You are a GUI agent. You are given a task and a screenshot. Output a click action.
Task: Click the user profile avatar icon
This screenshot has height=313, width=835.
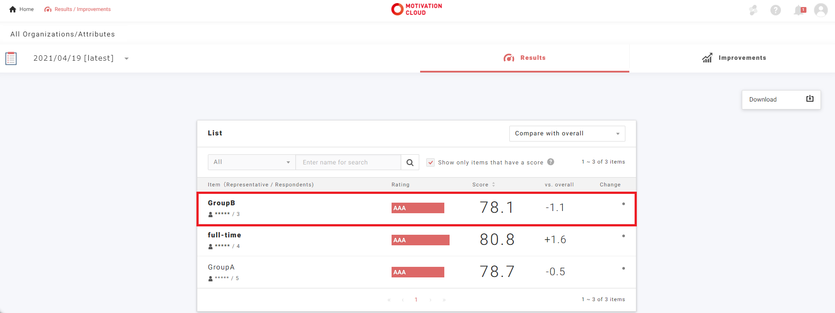pyautogui.click(x=820, y=10)
